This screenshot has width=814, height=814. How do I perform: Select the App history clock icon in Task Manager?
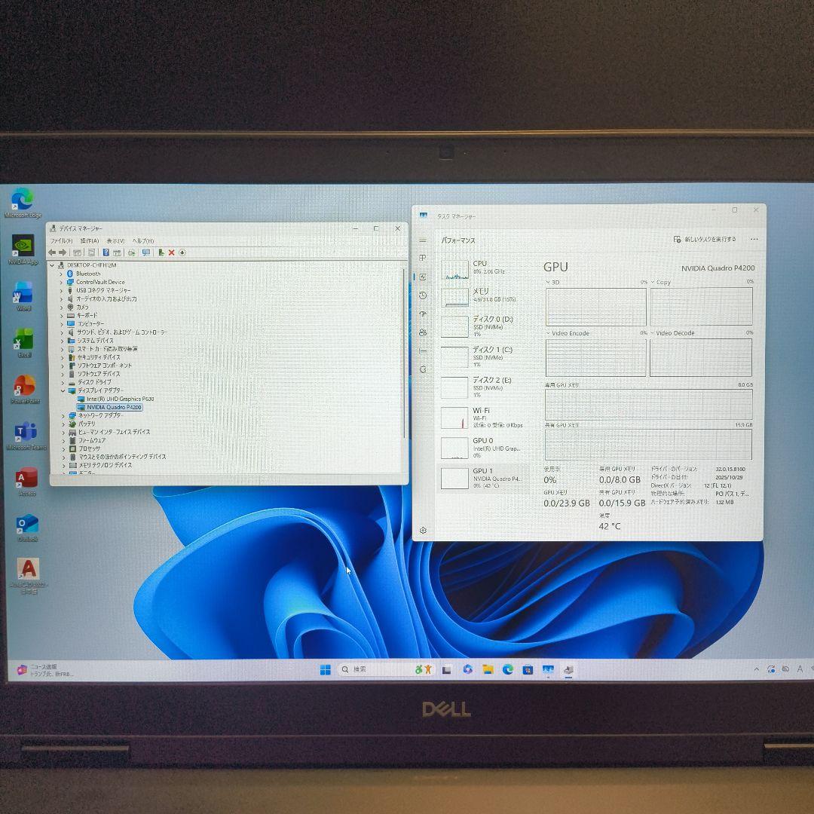(423, 295)
